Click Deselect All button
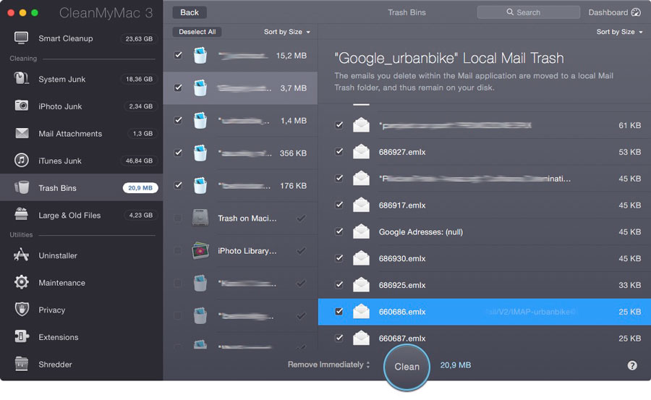Screen dimensions: 651x400 [x=197, y=32]
